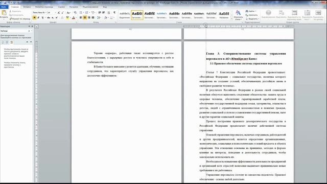Viewport: 327px width, 184px height.
Task: Click text highlight color button
Action: (x=67, y=17)
